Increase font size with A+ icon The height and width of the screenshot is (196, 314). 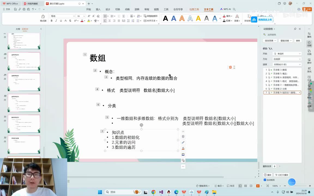tap(89, 16)
